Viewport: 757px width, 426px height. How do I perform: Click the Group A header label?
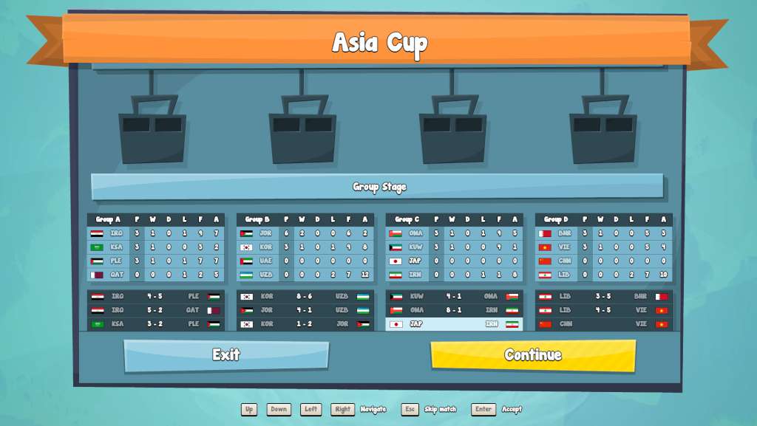click(109, 219)
